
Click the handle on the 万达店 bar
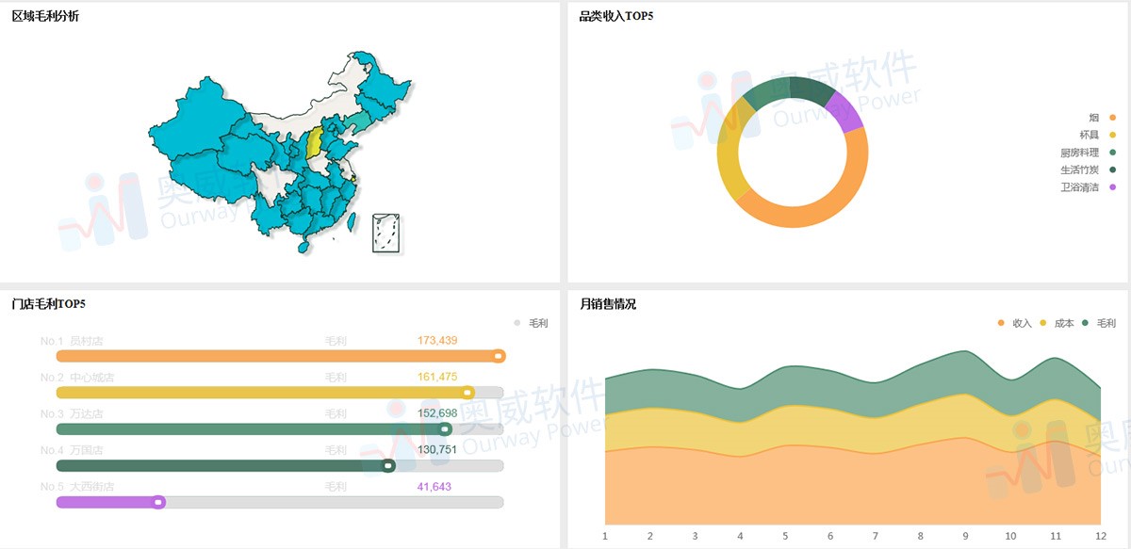coord(446,429)
